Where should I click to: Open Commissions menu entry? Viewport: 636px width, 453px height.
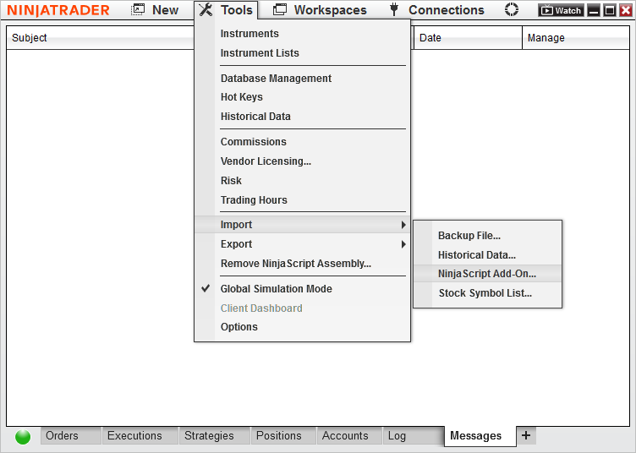(x=254, y=142)
